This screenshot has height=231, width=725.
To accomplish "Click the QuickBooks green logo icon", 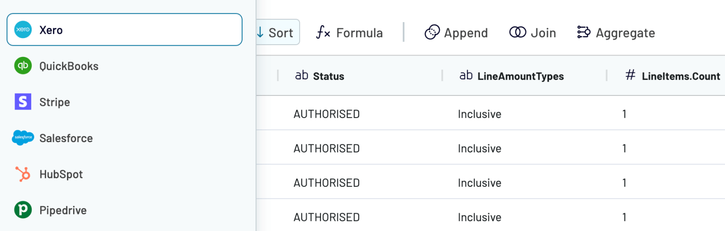I will pos(23,66).
